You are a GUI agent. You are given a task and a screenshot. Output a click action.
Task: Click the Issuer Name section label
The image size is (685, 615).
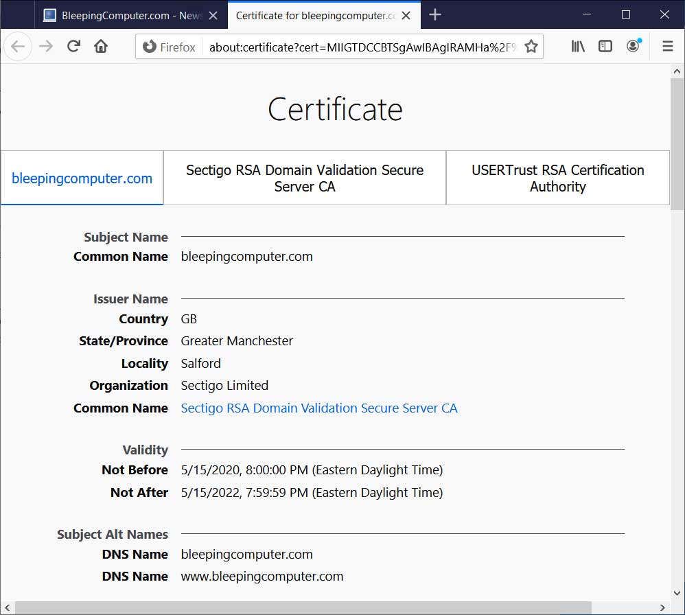click(x=130, y=299)
